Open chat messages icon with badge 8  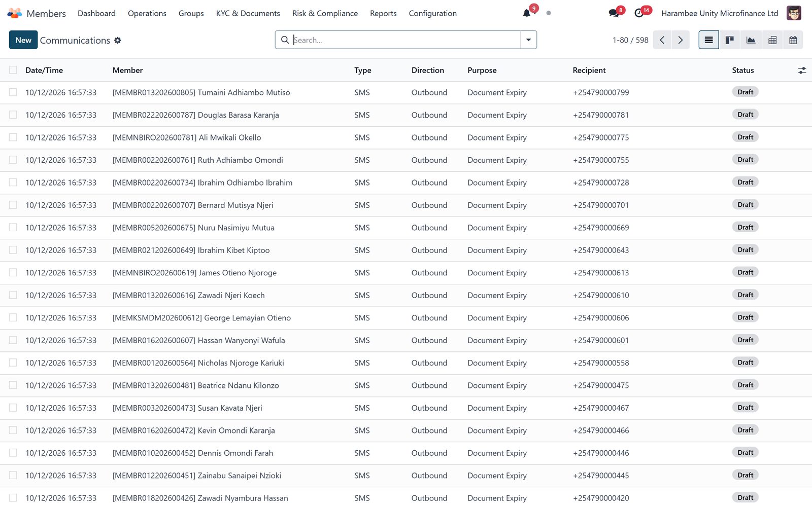(x=614, y=13)
